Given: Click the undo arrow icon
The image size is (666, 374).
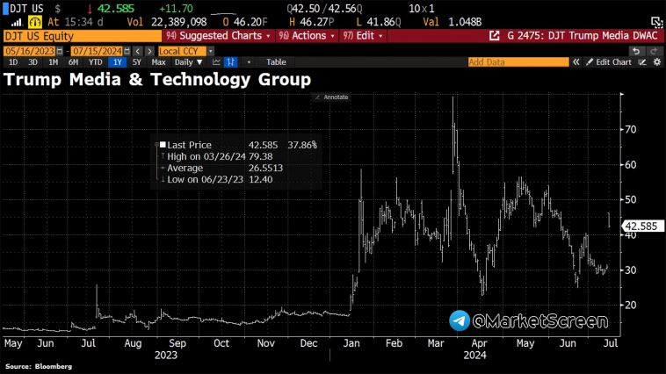Looking at the screenshot, I should pos(636,51).
